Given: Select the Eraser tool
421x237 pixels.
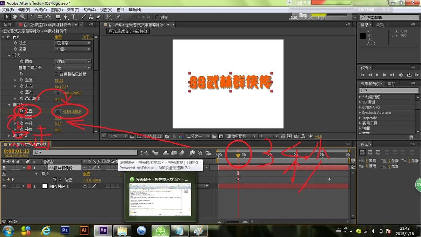Looking at the screenshot, I should [99, 17].
